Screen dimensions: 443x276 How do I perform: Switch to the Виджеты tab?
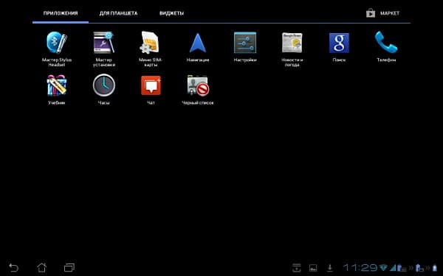tap(171, 13)
